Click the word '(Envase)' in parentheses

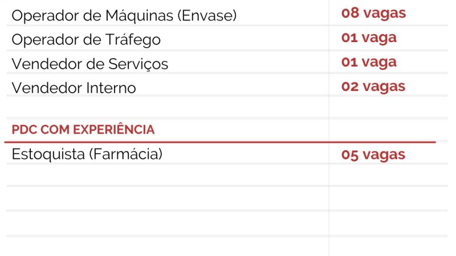pyautogui.click(x=207, y=16)
